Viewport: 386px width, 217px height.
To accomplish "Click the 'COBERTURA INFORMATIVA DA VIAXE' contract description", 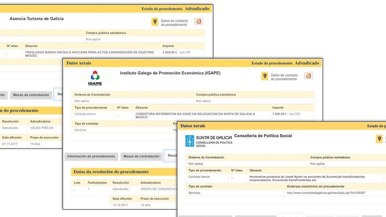I will click(x=195, y=115).
